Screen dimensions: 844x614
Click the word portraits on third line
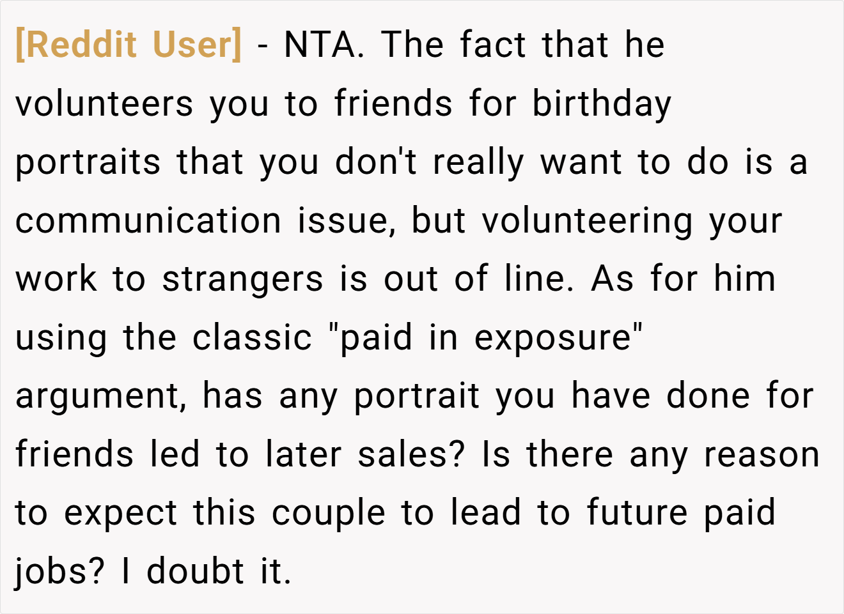click(88, 163)
